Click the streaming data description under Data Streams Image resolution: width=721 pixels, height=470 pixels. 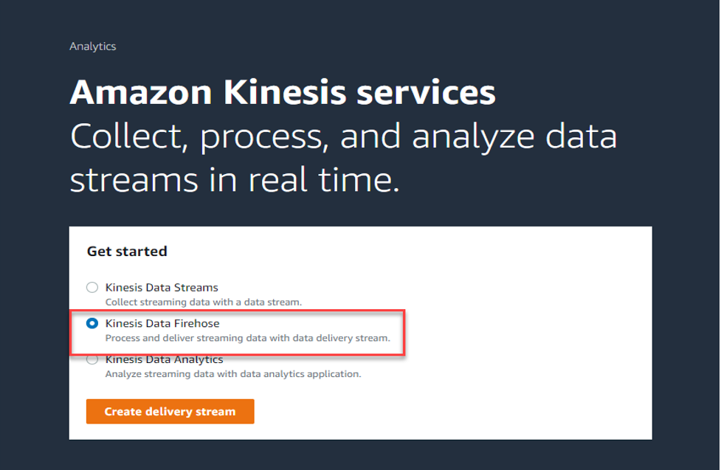pyautogui.click(x=204, y=301)
